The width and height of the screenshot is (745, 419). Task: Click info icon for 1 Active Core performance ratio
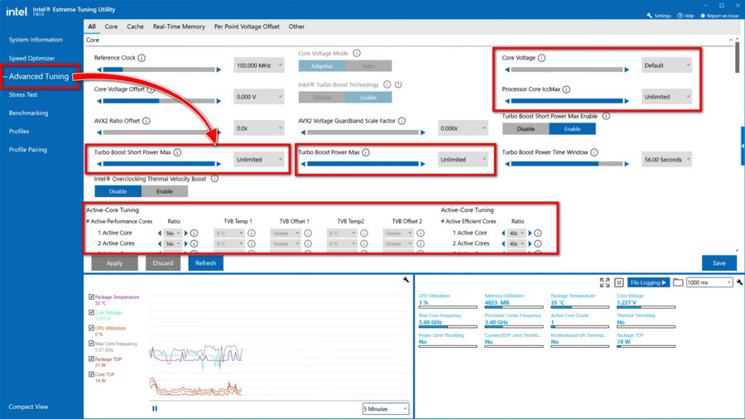tap(194, 234)
